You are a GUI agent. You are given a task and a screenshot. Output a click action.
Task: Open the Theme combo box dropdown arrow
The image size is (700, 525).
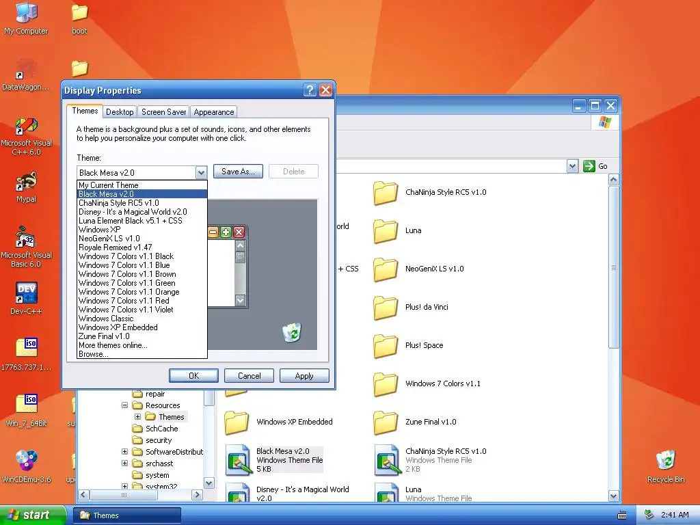tap(202, 173)
